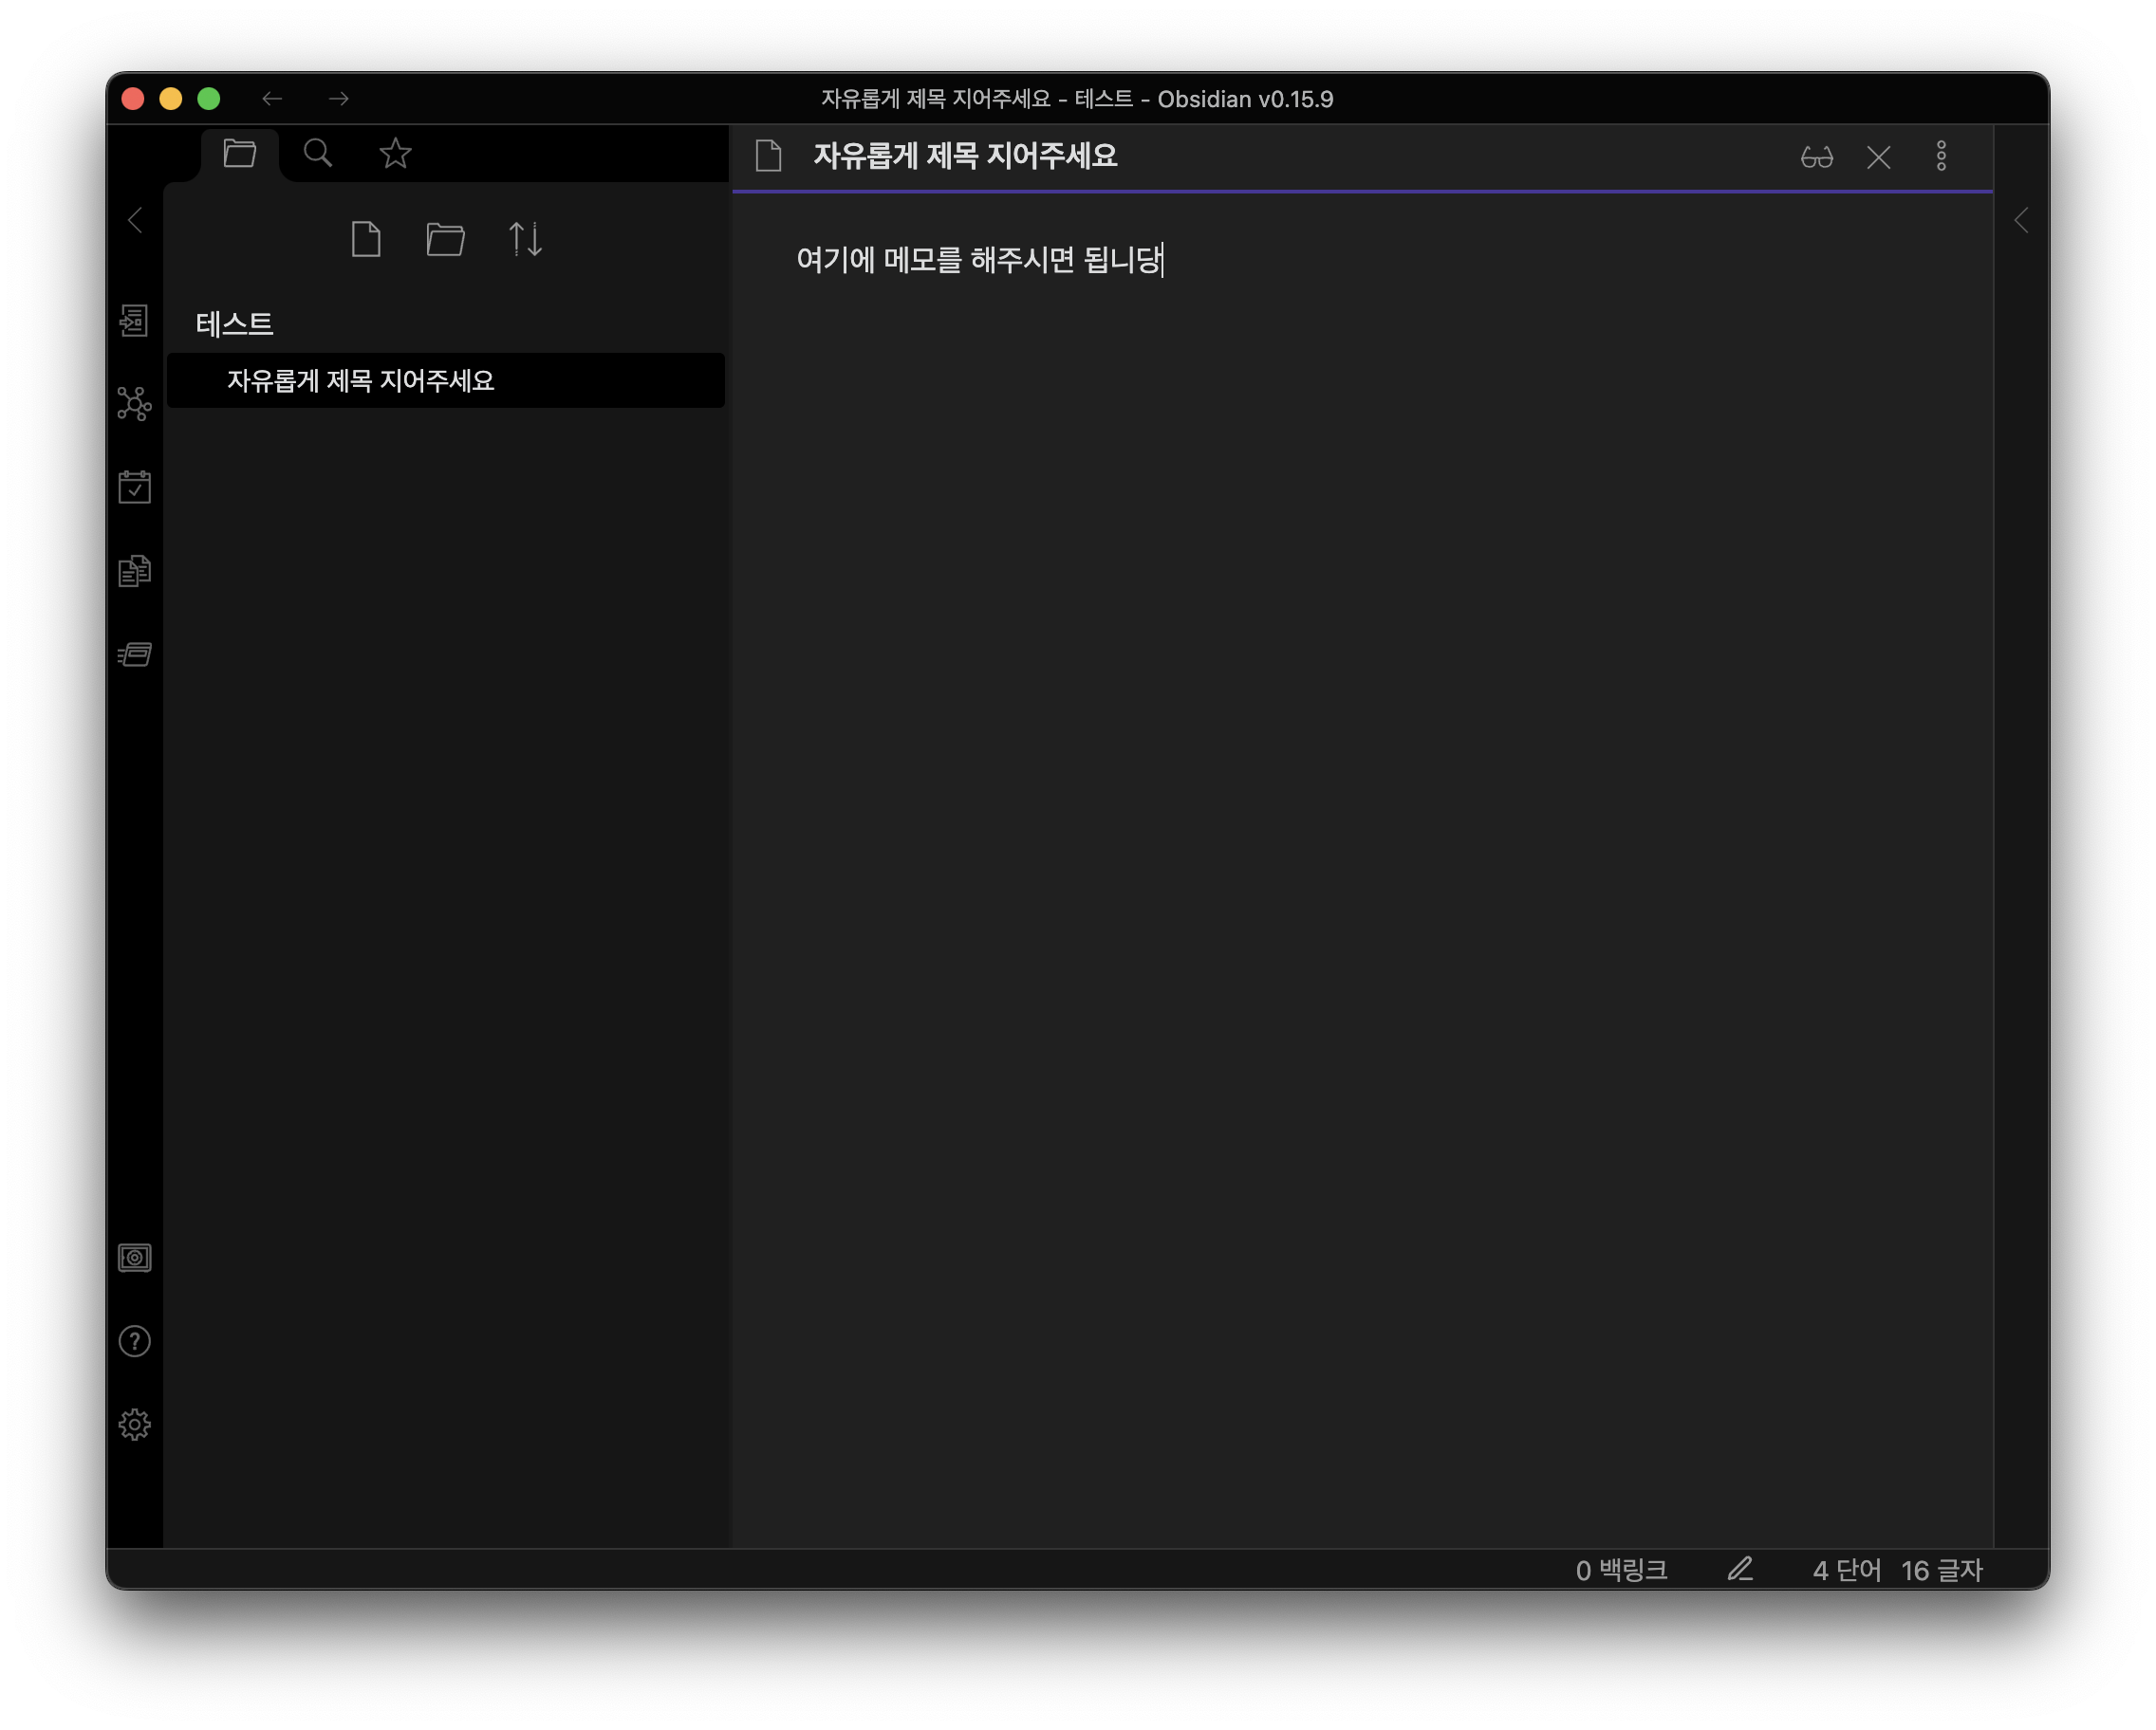Open the sort order dropdown
2156x1730 pixels.
[525, 240]
